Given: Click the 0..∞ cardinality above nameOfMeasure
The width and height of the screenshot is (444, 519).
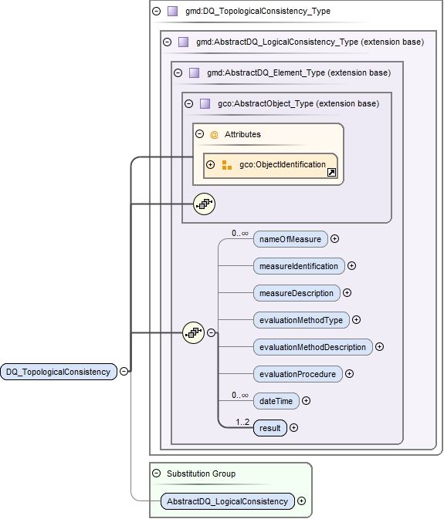Looking at the screenshot, I should pyautogui.click(x=240, y=233).
